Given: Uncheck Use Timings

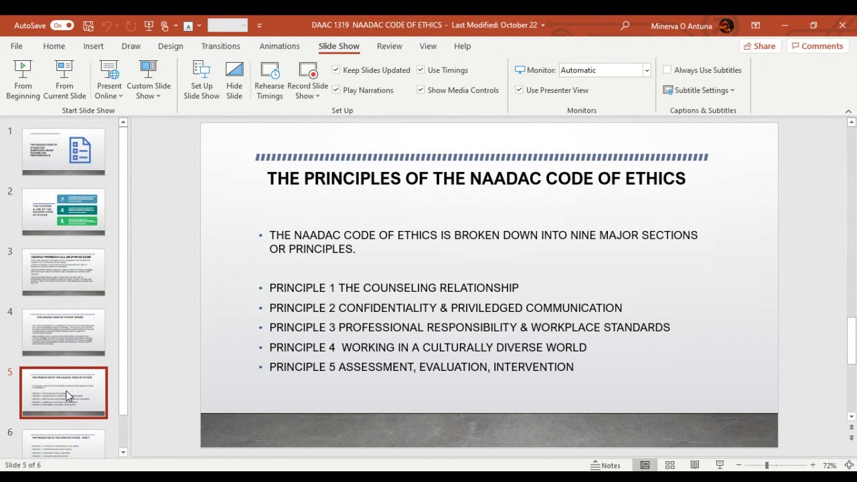Looking at the screenshot, I should (x=420, y=70).
